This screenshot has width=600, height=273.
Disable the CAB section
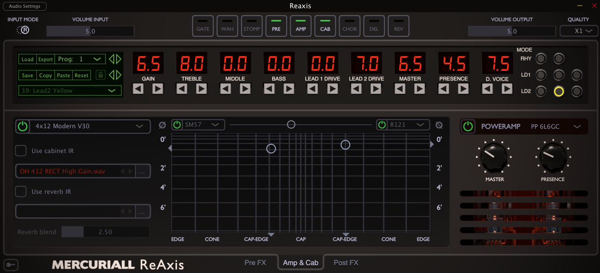[x=325, y=26]
